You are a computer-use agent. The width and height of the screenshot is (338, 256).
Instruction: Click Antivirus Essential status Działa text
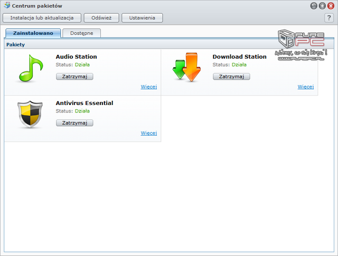pos(82,111)
